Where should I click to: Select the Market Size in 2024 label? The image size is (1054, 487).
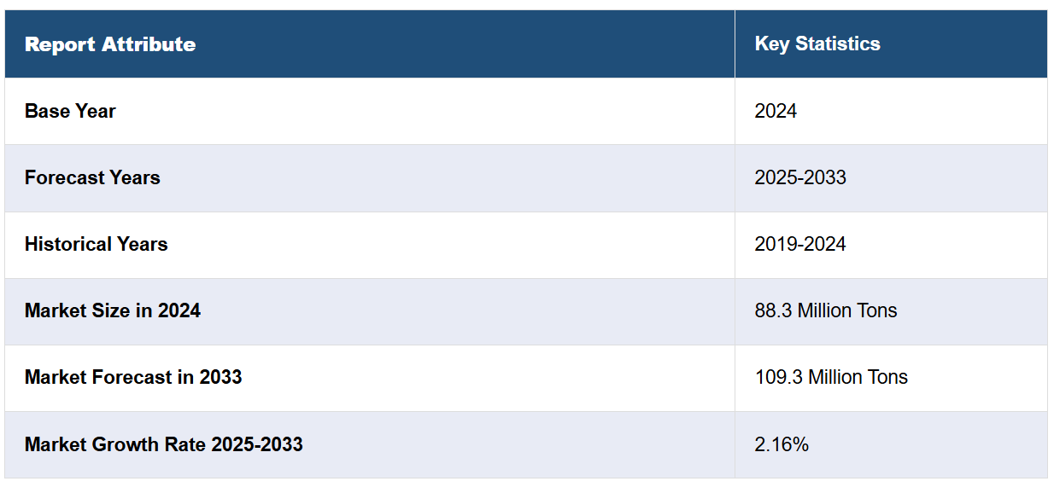[113, 310]
